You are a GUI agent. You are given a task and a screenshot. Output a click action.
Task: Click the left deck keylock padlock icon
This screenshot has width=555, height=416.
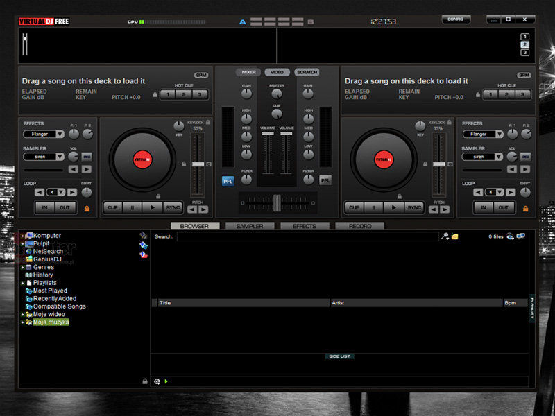coord(208,123)
